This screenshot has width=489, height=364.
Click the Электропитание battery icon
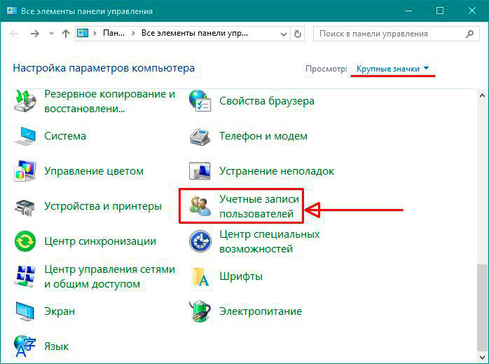[201, 311]
